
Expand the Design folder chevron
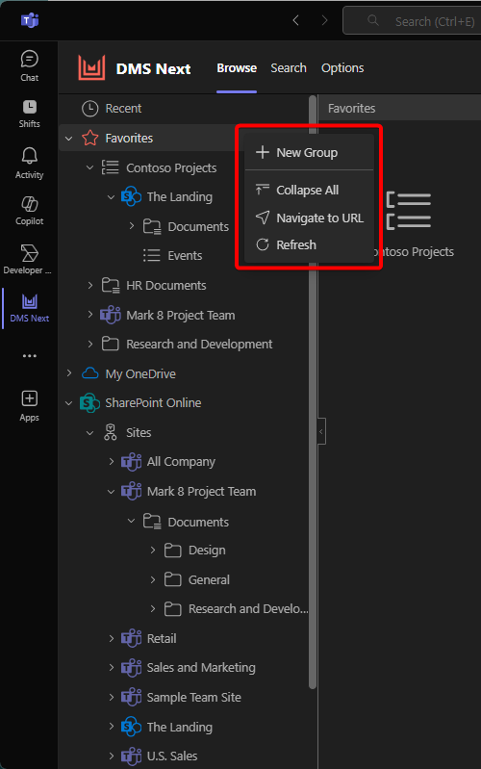pos(153,551)
